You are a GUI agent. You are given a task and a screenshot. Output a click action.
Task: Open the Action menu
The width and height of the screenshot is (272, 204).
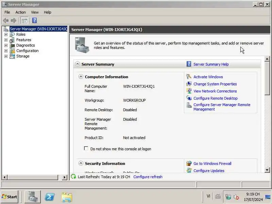(20, 12)
